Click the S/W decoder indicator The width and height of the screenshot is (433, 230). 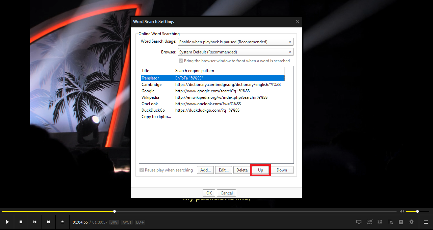(x=114, y=222)
